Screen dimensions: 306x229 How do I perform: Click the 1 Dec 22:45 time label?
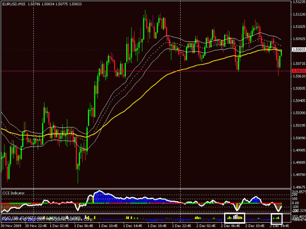(183, 226)
